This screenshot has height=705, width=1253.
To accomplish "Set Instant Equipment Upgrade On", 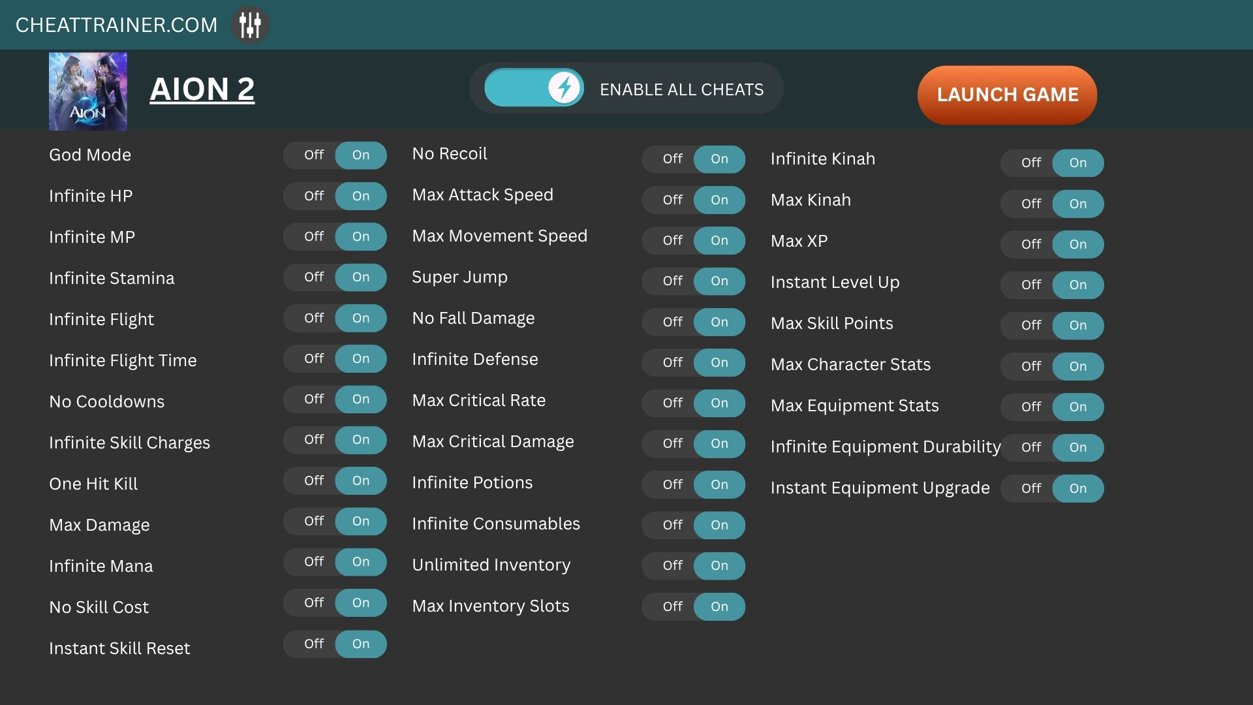I will pos(1078,488).
